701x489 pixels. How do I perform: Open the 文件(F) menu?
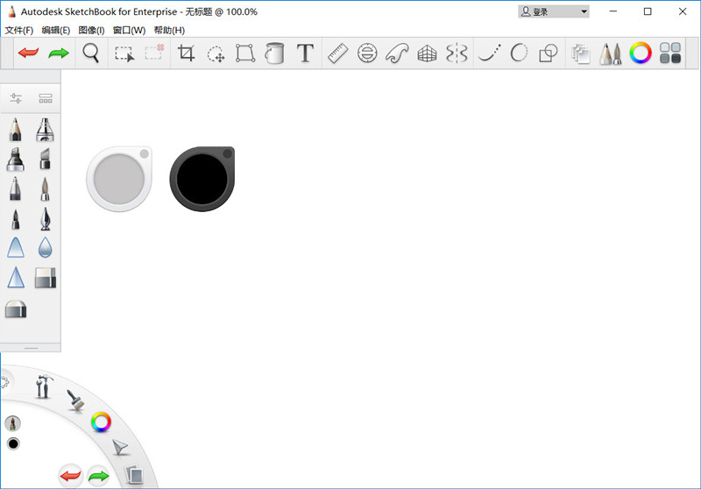click(x=18, y=30)
